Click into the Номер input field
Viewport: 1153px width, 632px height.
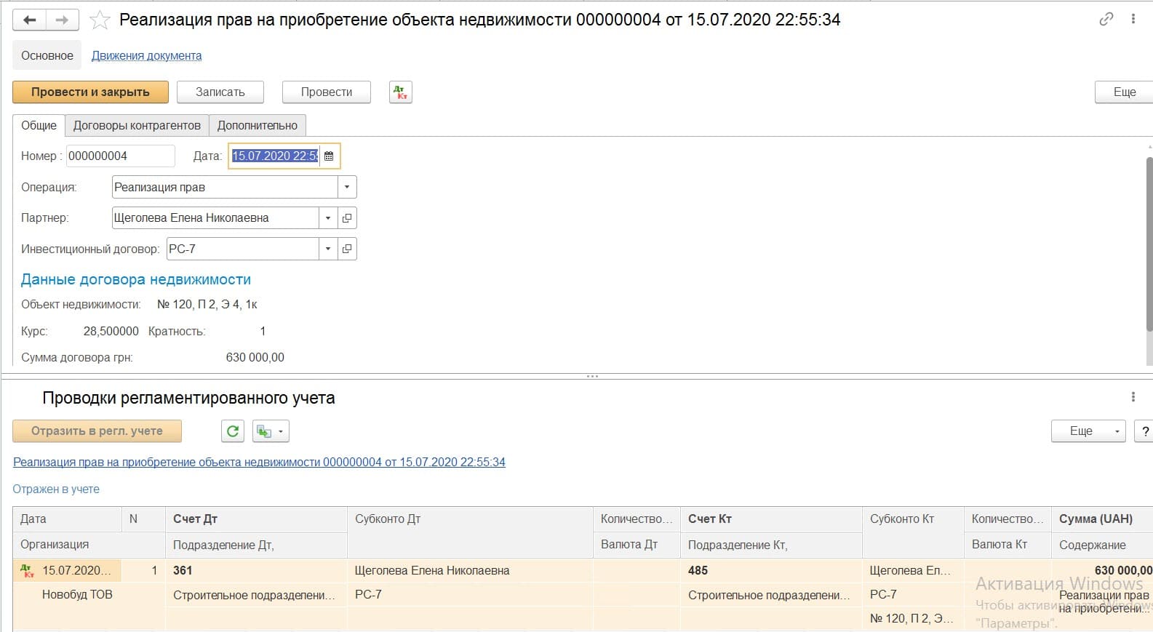point(120,156)
